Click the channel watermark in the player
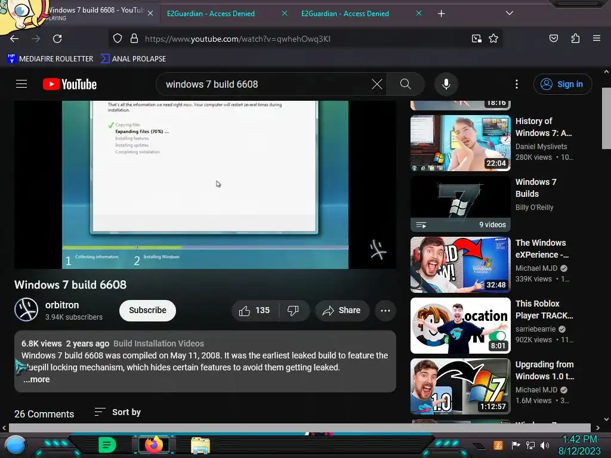Viewport: 611px width, 458px height. pos(378,250)
